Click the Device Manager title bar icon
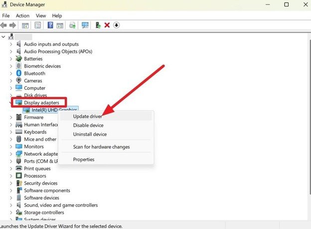311x229 pixels. 4,4
